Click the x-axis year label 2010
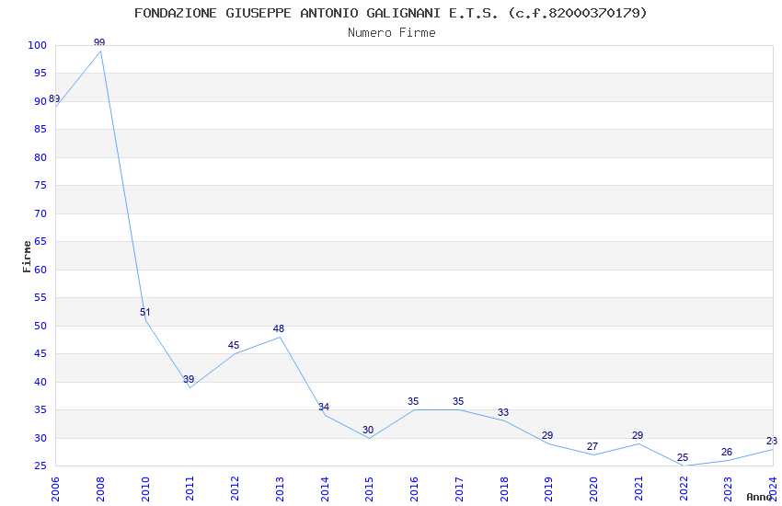Image resolution: width=782 pixels, height=506 pixels. click(144, 489)
